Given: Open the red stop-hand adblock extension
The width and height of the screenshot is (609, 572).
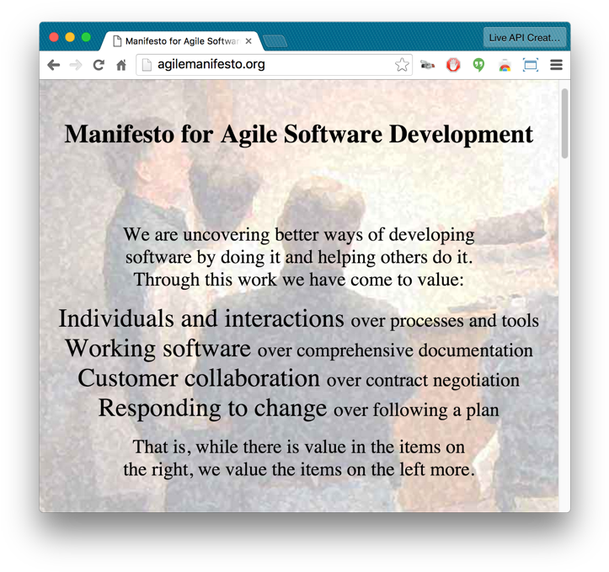Looking at the screenshot, I should coord(453,65).
